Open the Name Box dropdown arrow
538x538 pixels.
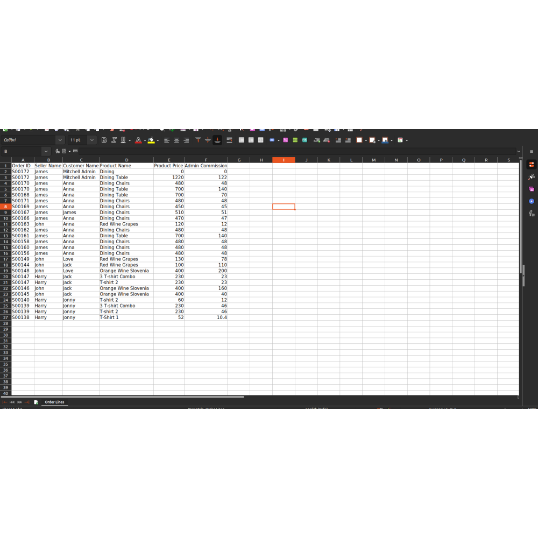click(x=46, y=152)
